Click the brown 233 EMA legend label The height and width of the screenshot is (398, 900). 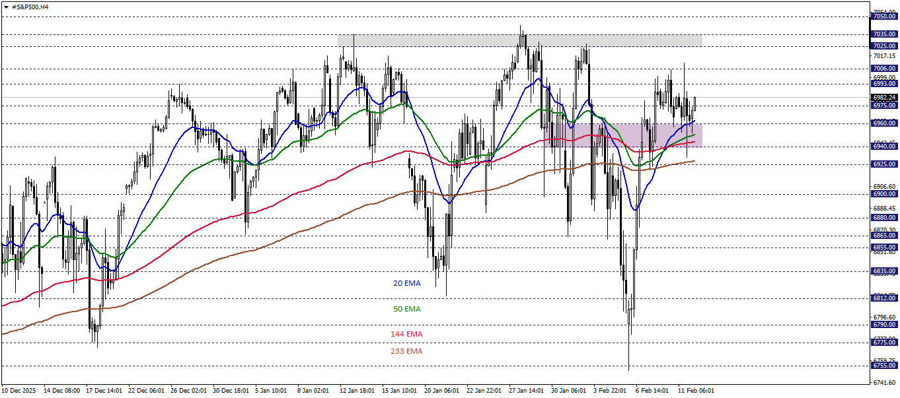(x=408, y=352)
